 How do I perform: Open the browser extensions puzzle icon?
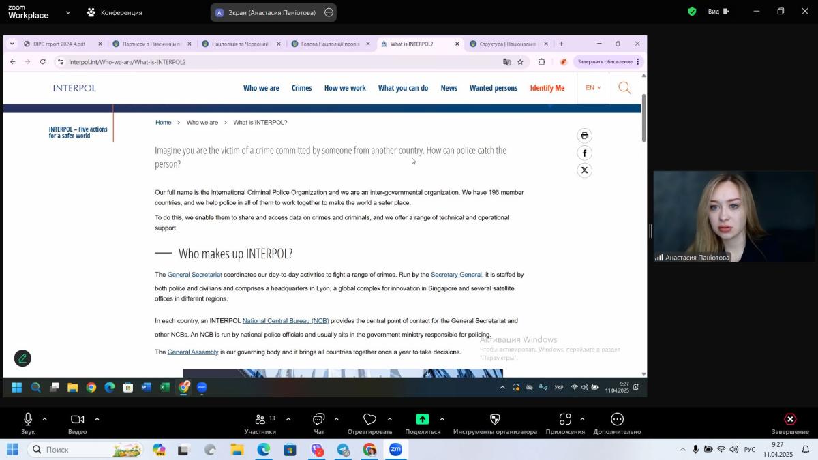click(x=541, y=61)
